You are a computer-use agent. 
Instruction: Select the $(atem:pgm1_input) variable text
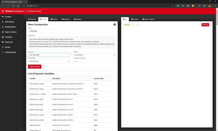(x=37, y=84)
